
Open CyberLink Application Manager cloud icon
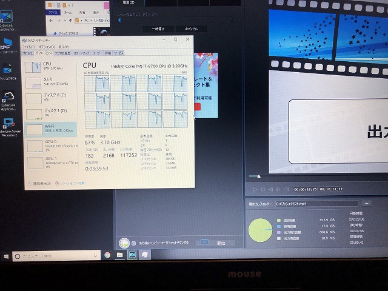(x=8, y=101)
